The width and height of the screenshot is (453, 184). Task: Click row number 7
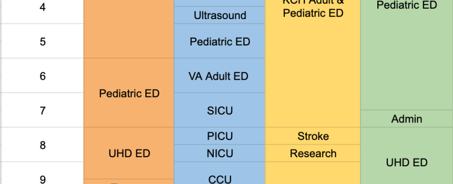click(x=43, y=110)
